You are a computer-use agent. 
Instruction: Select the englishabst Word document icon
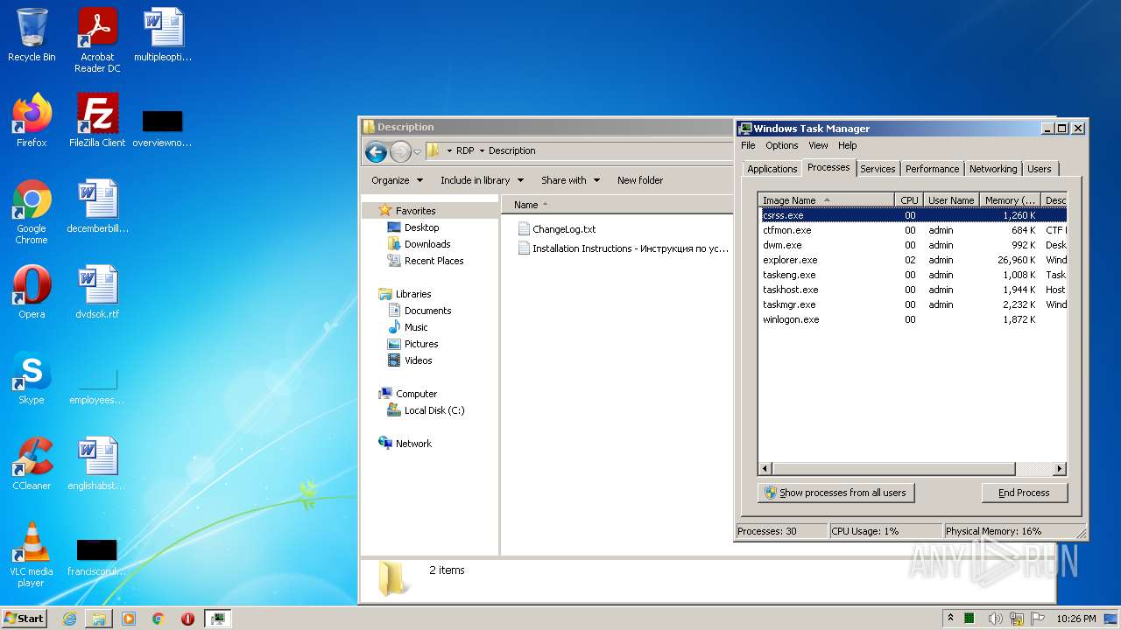(97, 464)
